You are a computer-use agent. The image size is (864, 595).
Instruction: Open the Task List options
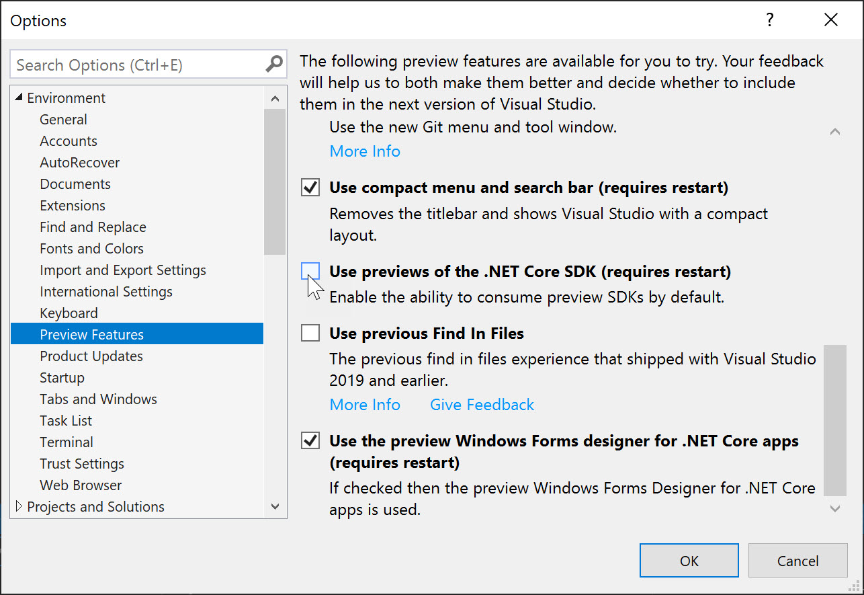(x=66, y=421)
